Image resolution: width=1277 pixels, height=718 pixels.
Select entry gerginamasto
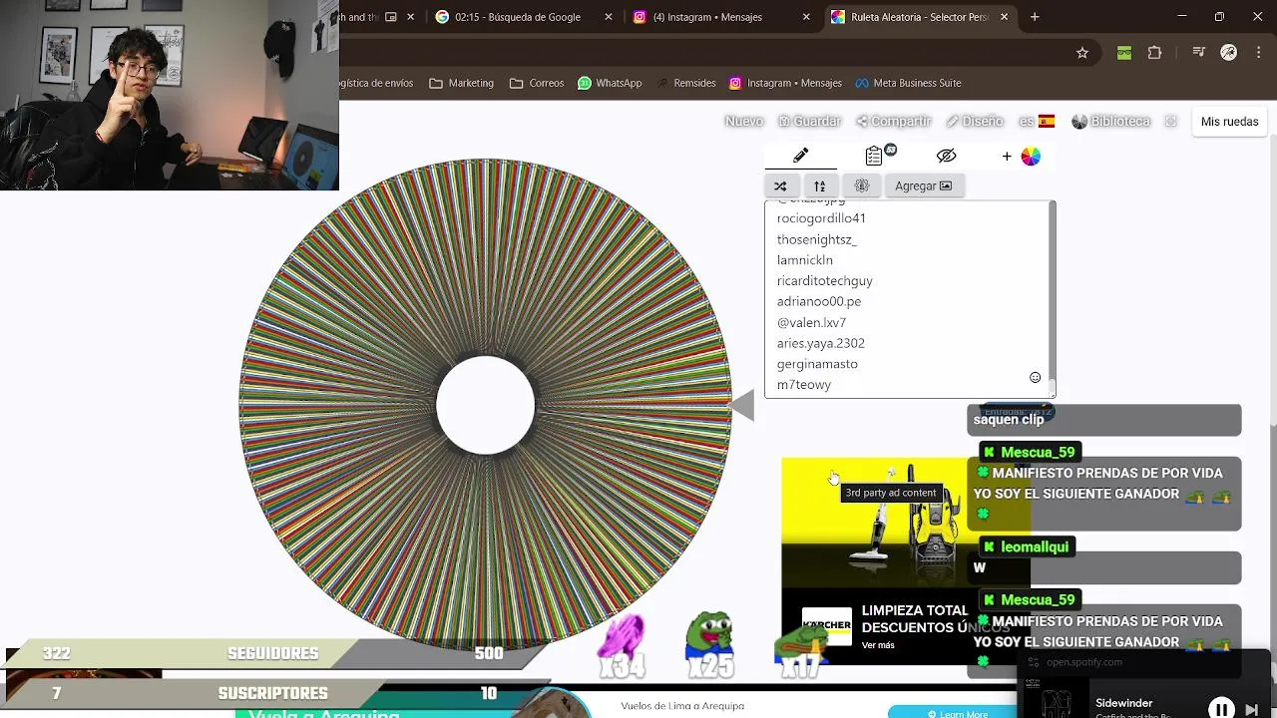click(x=817, y=364)
